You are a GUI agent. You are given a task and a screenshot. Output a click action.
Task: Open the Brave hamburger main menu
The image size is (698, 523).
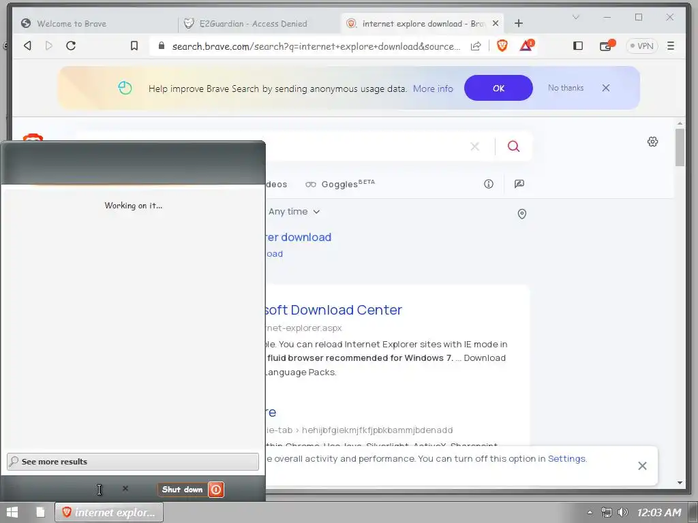point(671,46)
